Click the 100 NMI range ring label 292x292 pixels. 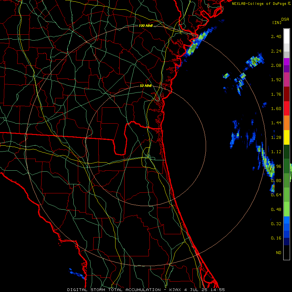[x=146, y=26]
